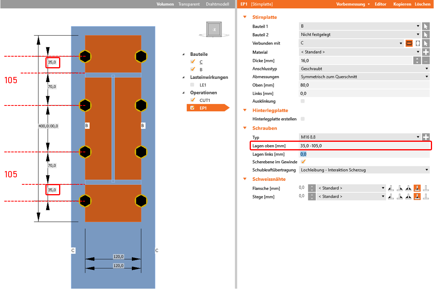Collapse the Bauteile tree group
The width and height of the screenshot is (434, 291).
pyautogui.click(x=184, y=54)
